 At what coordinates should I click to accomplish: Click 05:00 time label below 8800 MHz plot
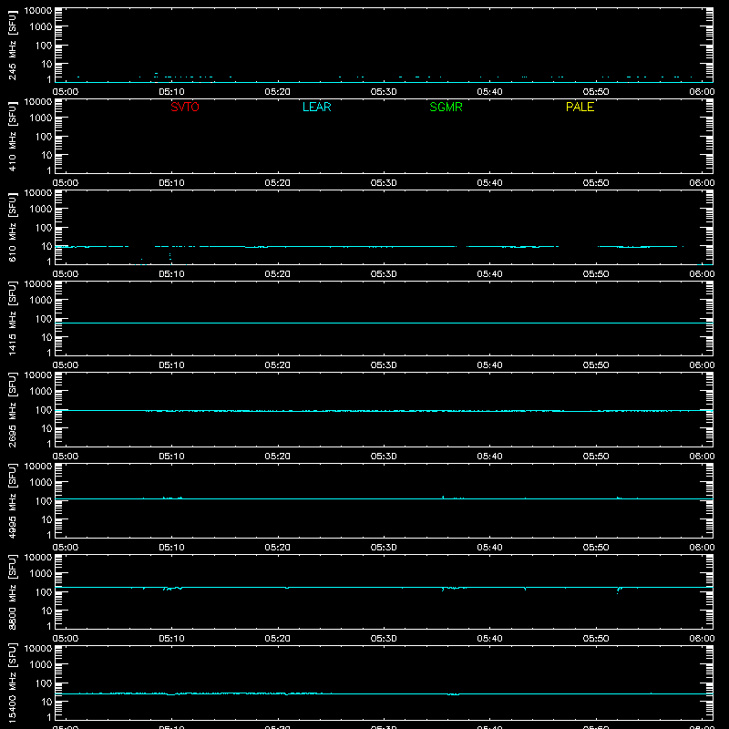(66, 639)
